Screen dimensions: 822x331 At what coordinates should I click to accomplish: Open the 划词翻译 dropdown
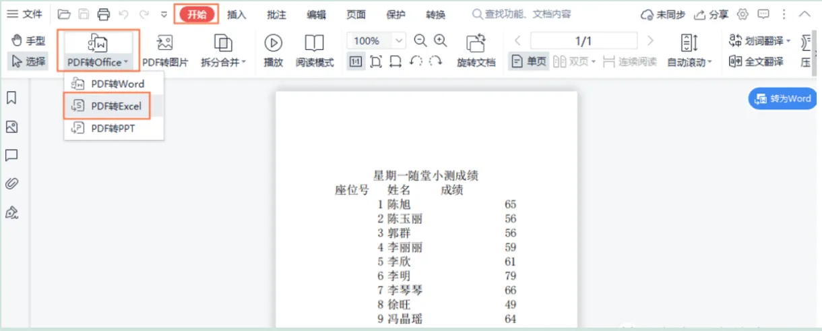click(760, 40)
